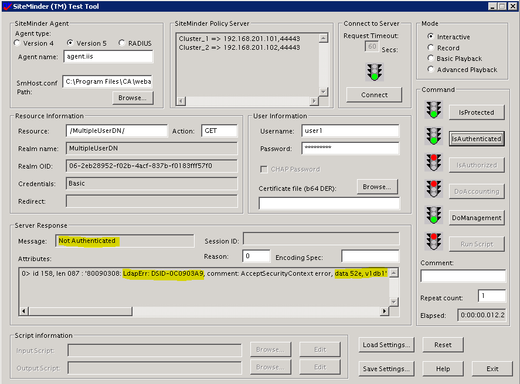Select RADIUS agent type

coord(122,43)
